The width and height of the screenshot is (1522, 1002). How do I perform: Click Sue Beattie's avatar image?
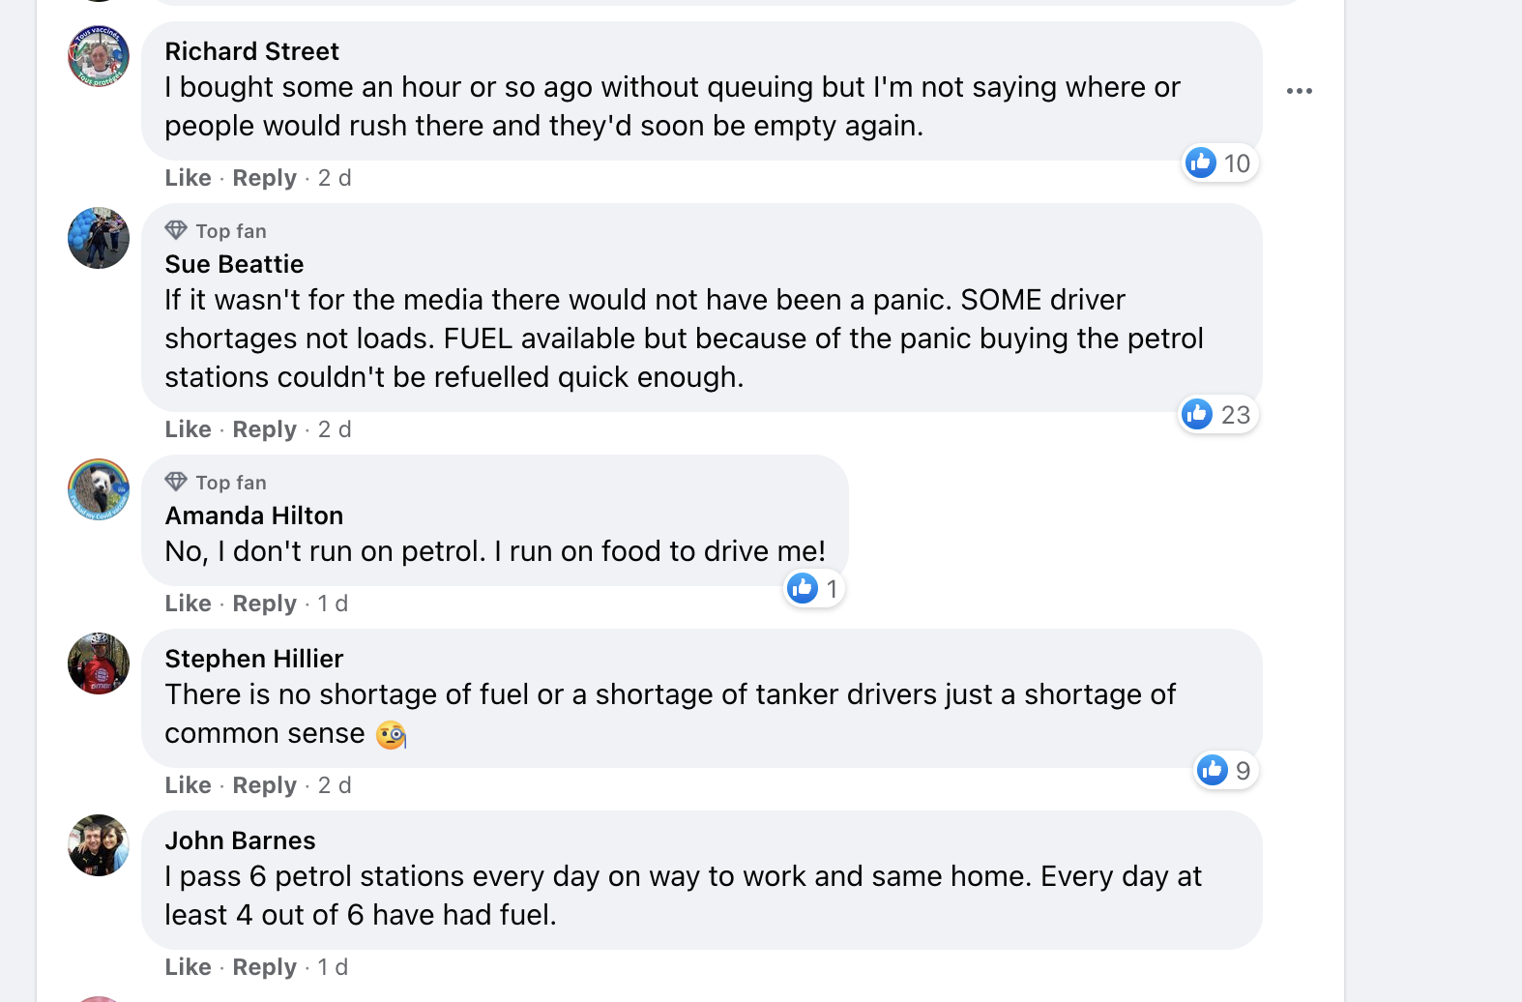coord(99,238)
